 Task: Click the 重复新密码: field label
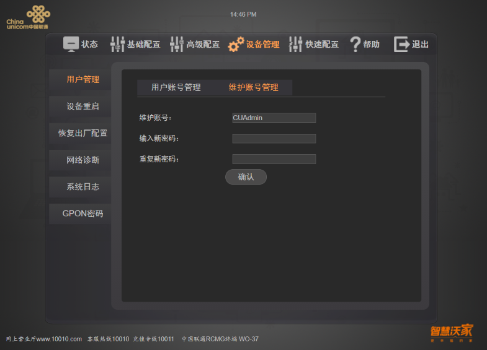point(159,159)
